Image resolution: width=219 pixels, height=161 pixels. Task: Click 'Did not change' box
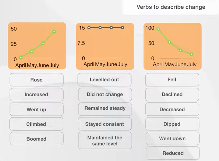(105, 94)
